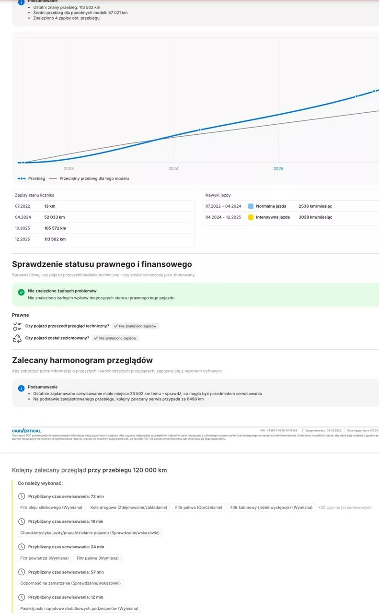Click info icon in service schedule summary
Image resolution: width=379 pixels, height=614 pixels.
21,388
